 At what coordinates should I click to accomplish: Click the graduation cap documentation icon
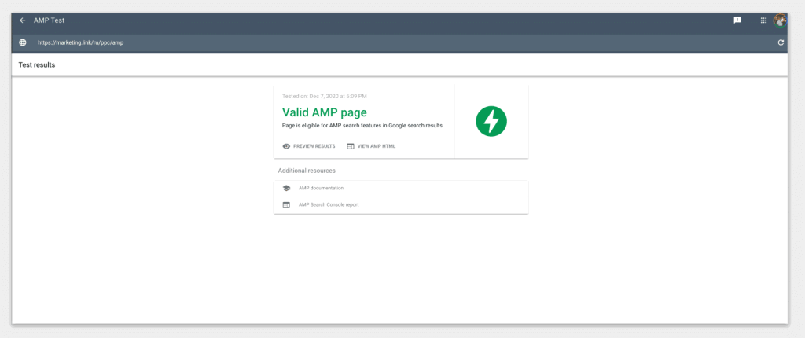click(286, 189)
